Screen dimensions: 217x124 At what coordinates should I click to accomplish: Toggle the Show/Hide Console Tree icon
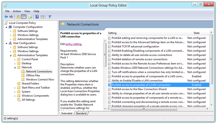pos(23,17)
